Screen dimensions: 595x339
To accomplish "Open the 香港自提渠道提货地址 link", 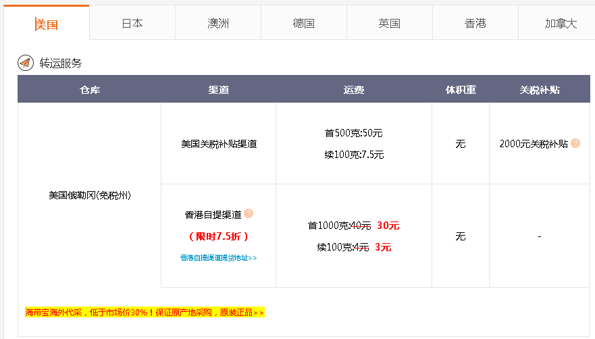I will pyautogui.click(x=218, y=258).
